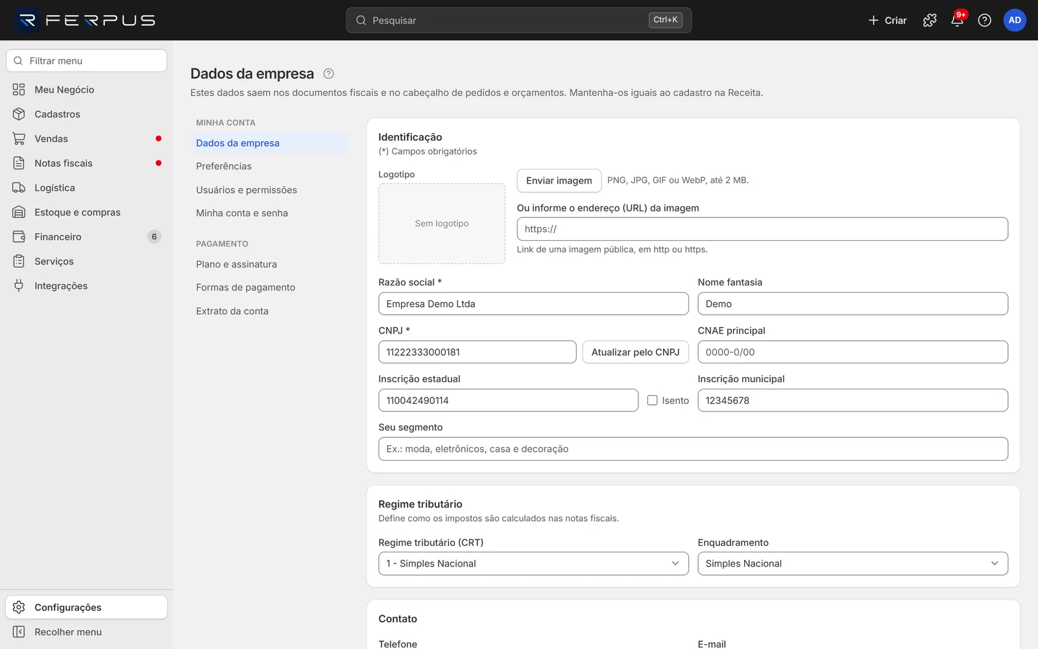Click the Estoque e compras warehouse icon
The height and width of the screenshot is (649, 1038).
(19, 212)
